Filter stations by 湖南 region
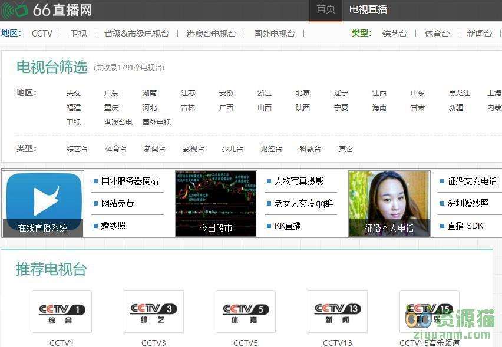Image resolution: width=502 pixels, height=347 pixels. [150, 93]
